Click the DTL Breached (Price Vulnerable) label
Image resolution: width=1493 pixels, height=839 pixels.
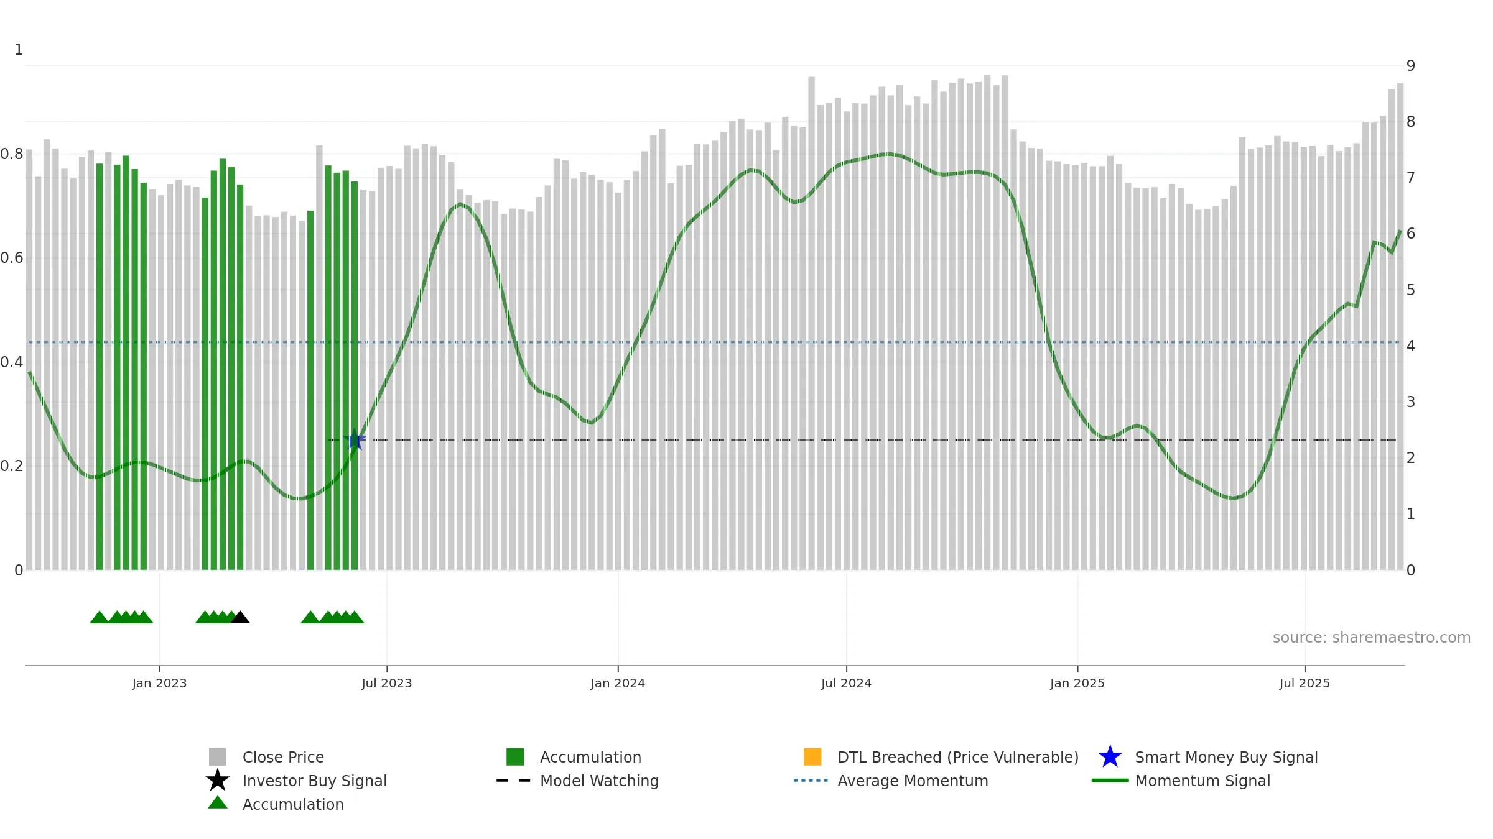(958, 757)
